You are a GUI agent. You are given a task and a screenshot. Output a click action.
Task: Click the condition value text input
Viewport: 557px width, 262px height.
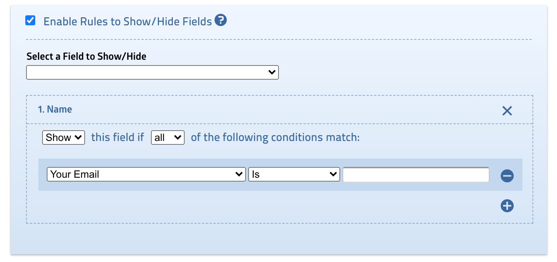tap(416, 175)
